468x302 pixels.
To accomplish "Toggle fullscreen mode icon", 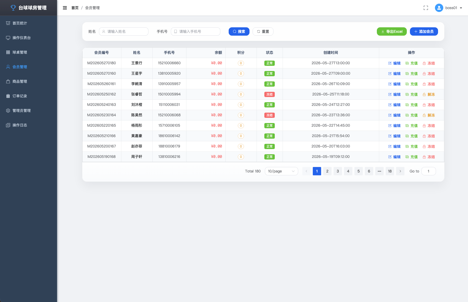I will coord(426,8).
